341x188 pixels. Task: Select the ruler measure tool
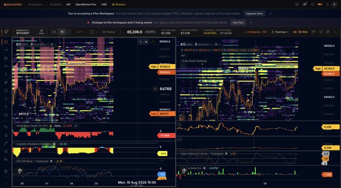(6, 127)
